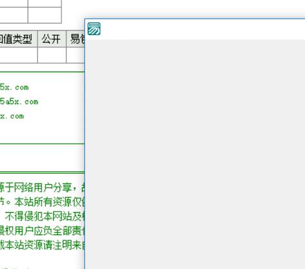Click the empty cell under the 值类型 header
Viewport: 305px width, 269px height.
coord(19,55)
